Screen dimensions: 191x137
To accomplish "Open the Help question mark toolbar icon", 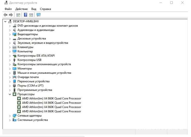I will click(x=26, y=15).
